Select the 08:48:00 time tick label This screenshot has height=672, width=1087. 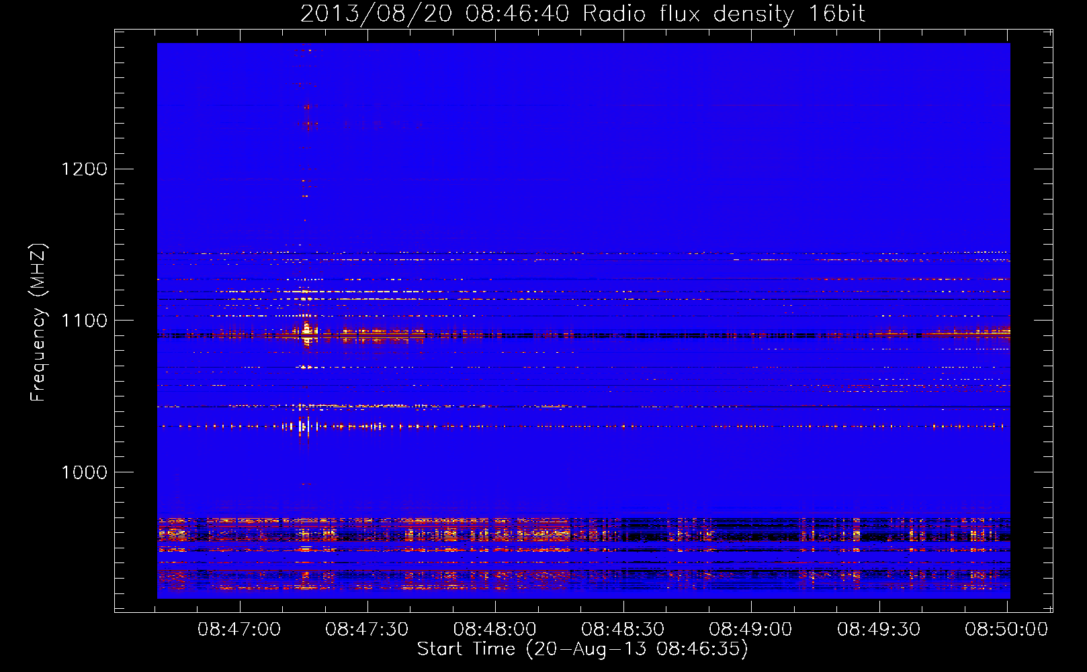coord(495,629)
